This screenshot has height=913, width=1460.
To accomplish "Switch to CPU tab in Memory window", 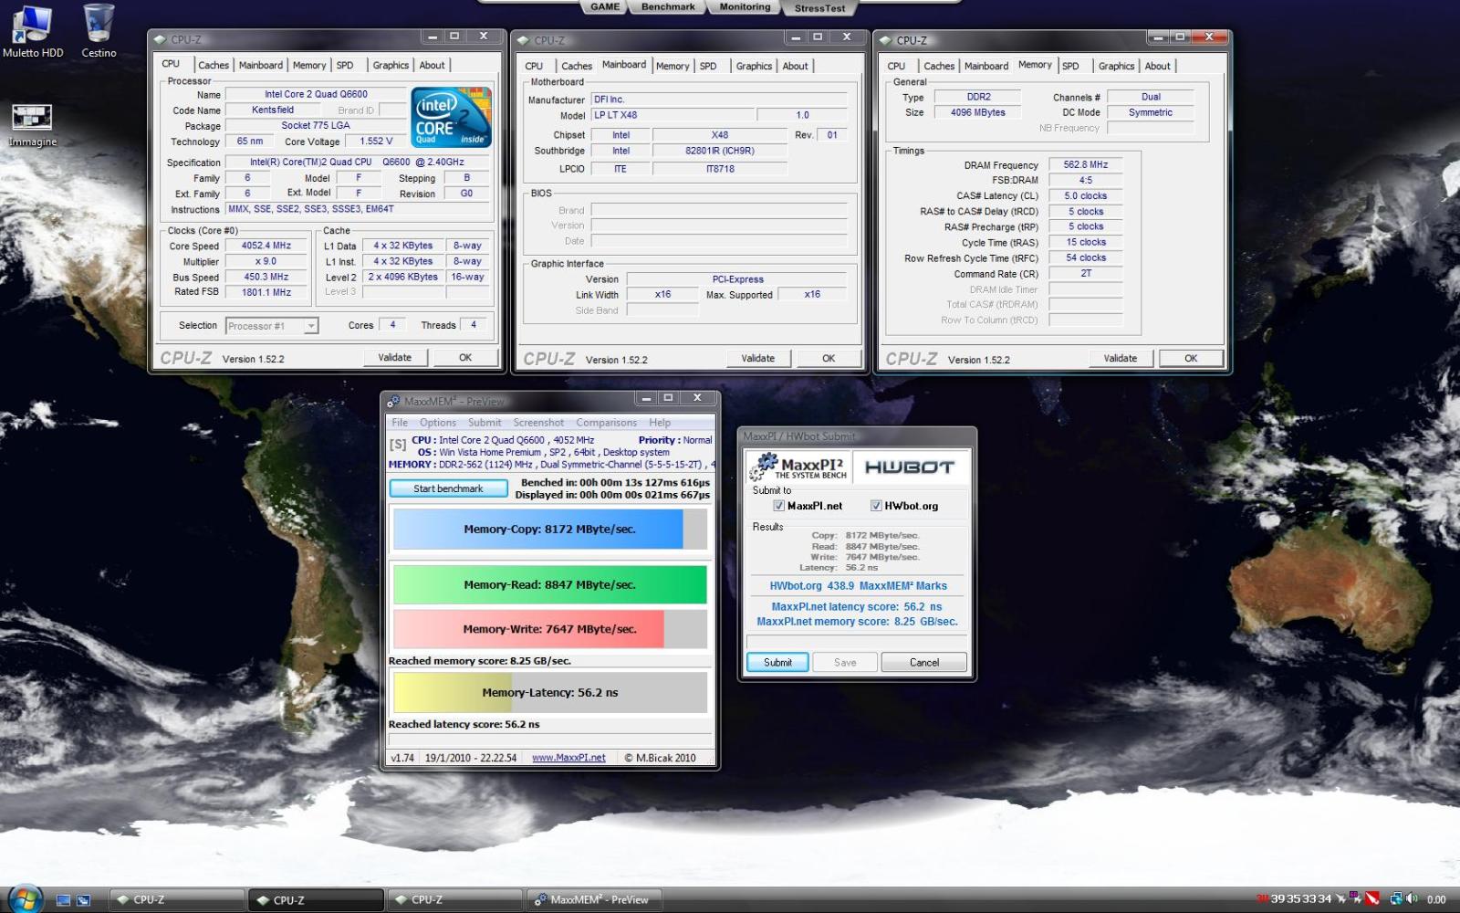I will click(x=896, y=66).
